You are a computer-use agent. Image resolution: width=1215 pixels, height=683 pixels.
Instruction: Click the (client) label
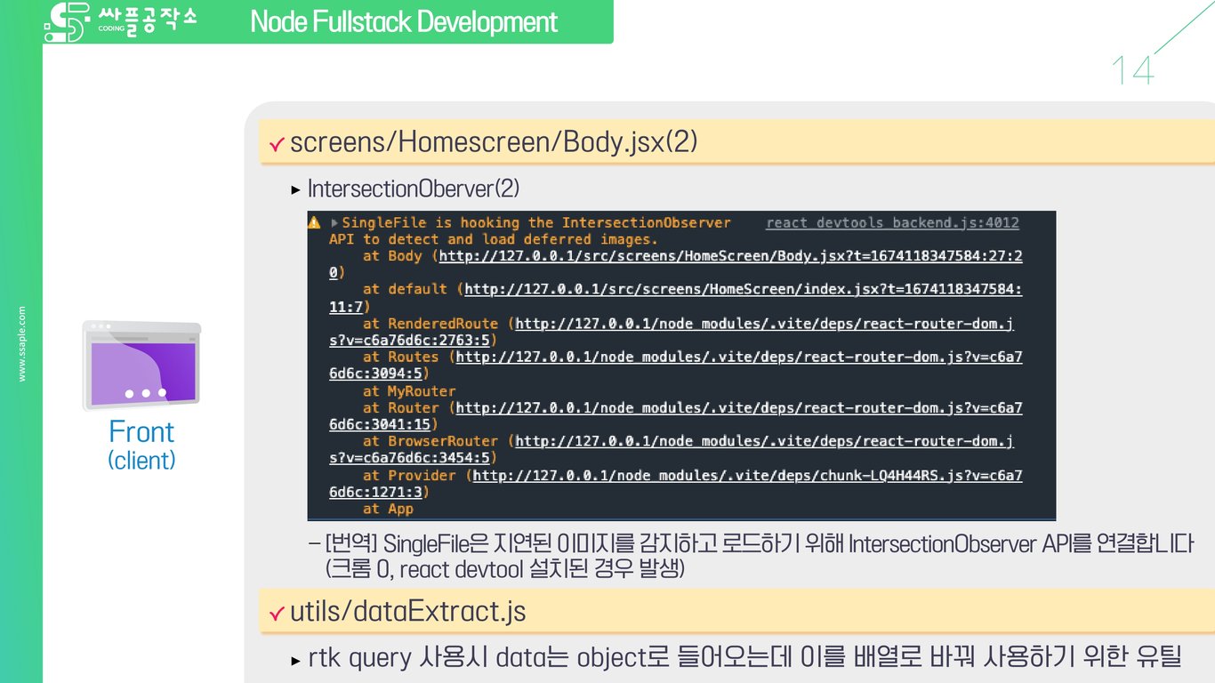pos(141,461)
